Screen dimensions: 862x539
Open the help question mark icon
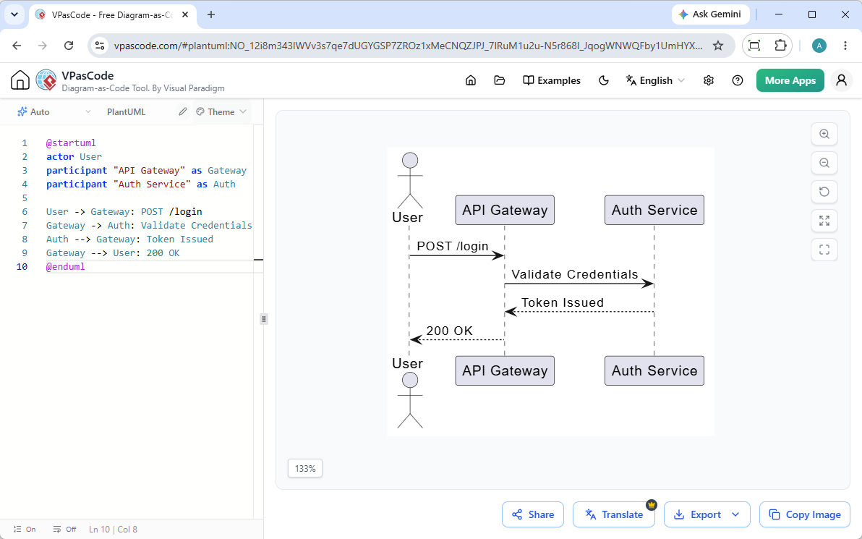point(738,80)
